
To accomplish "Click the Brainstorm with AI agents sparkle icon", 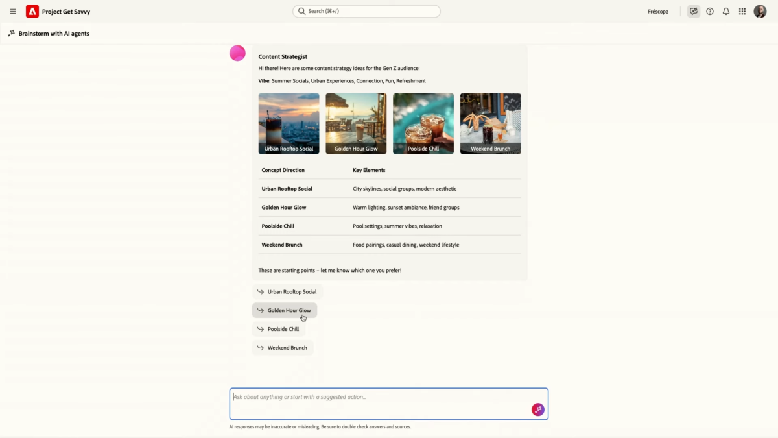I will 12,33.
